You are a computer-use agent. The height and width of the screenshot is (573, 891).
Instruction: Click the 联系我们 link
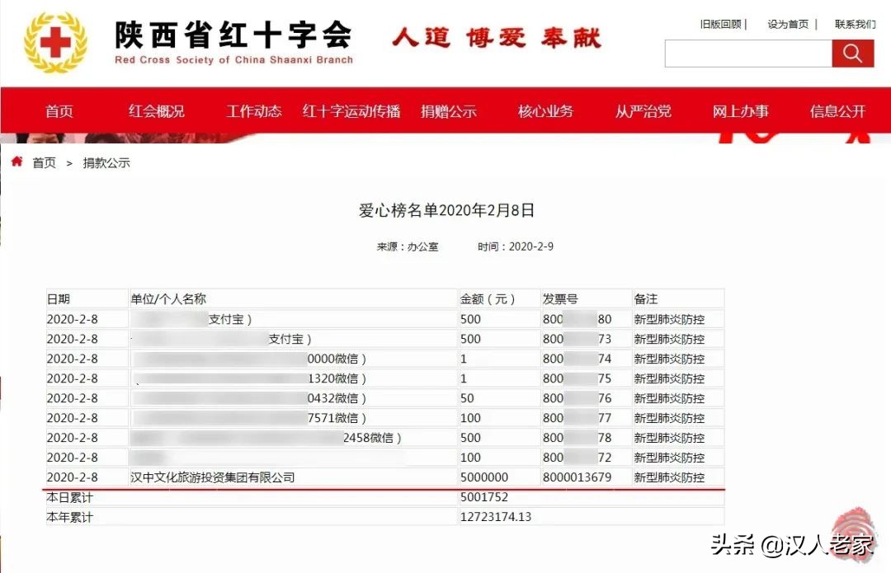856,24
